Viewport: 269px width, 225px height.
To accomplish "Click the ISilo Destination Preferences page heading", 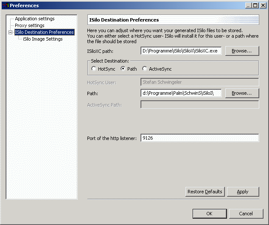I will [x=124, y=20].
